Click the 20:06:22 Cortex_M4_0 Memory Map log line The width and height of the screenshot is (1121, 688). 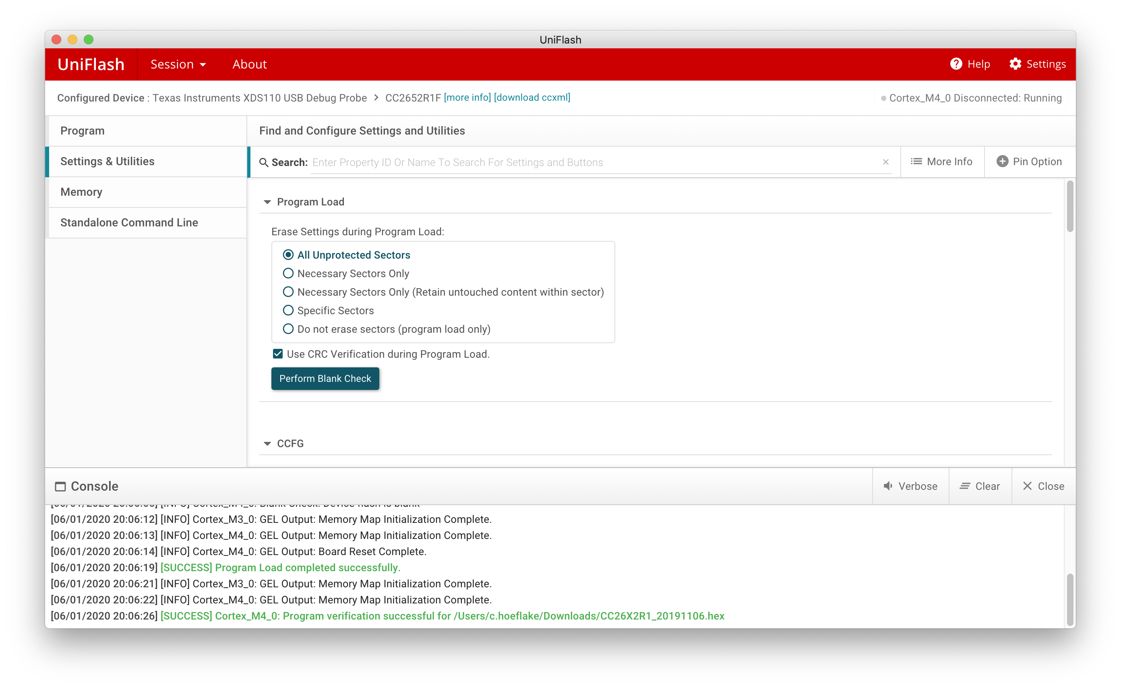pyautogui.click(x=271, y=600)
